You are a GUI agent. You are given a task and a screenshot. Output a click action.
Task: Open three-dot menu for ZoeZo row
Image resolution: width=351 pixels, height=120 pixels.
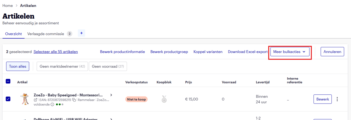[337, 99]
